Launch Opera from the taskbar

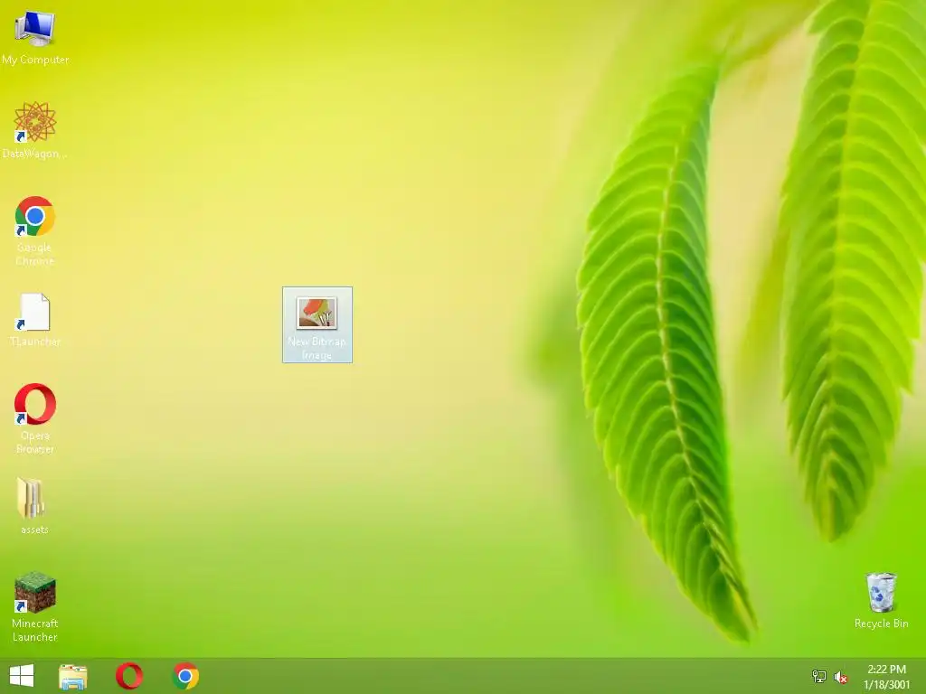[x=128, y=676]
